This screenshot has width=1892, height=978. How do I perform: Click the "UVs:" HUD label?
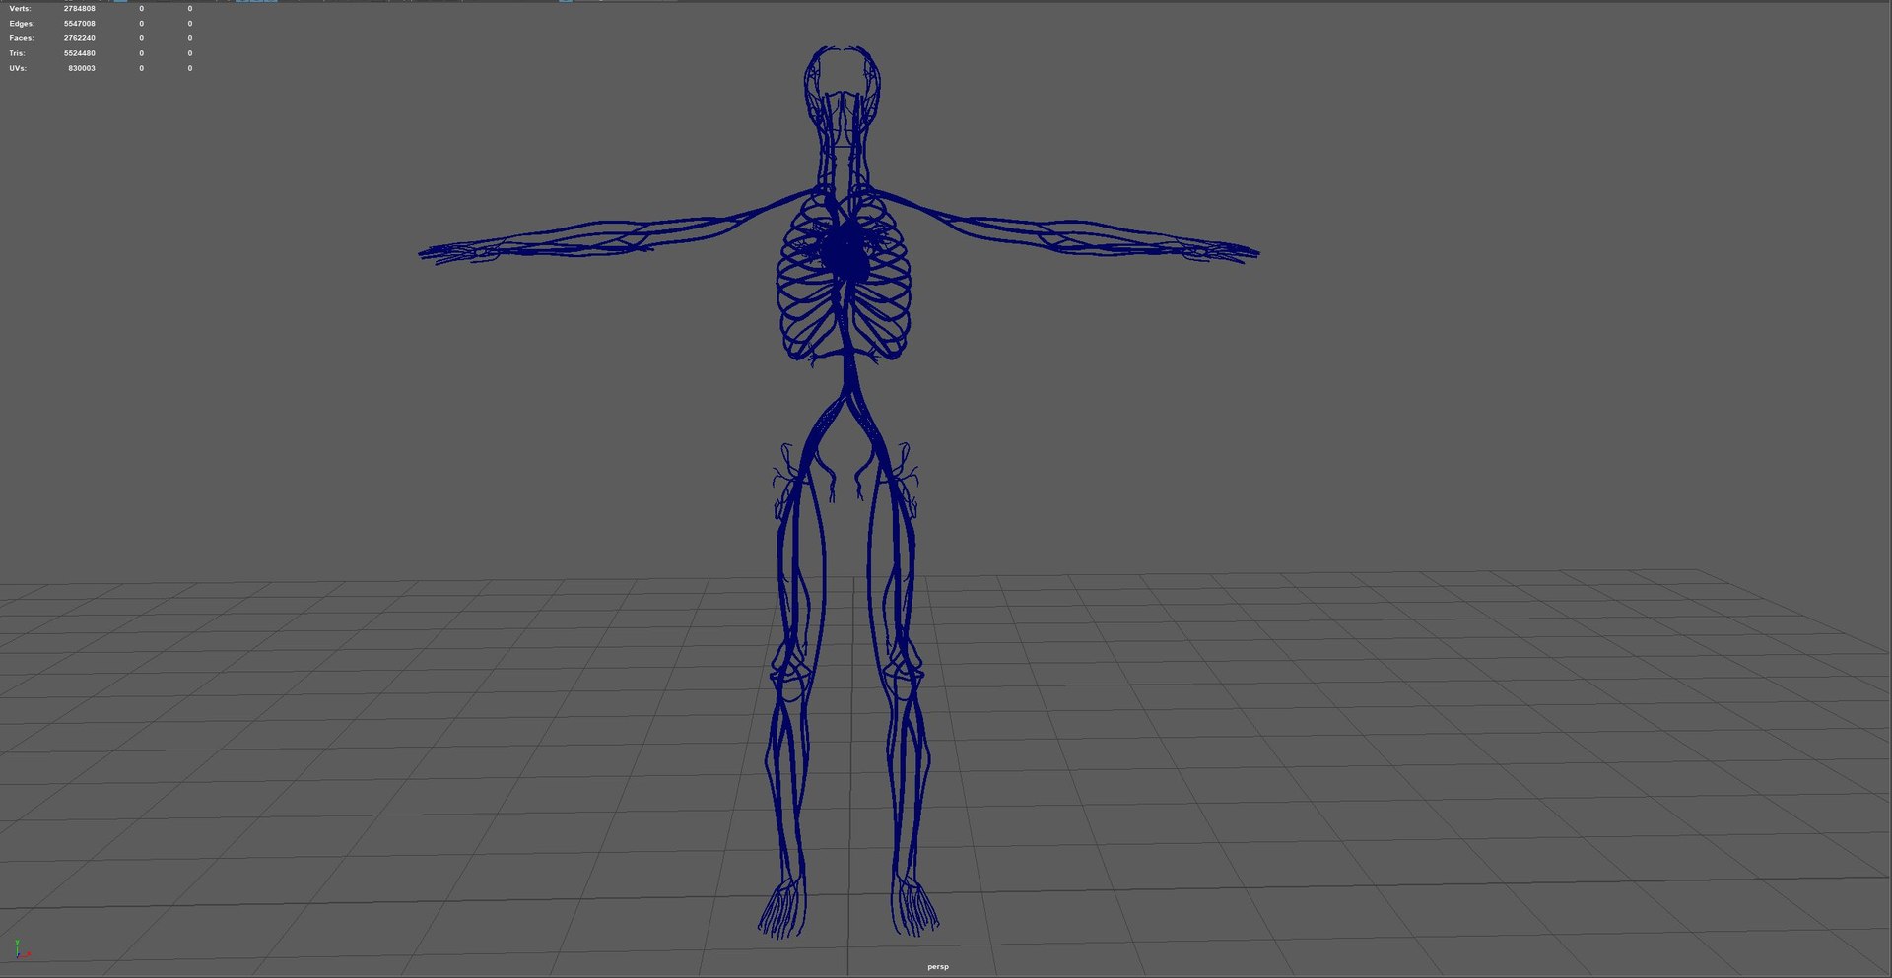click(x=18, y=68)
